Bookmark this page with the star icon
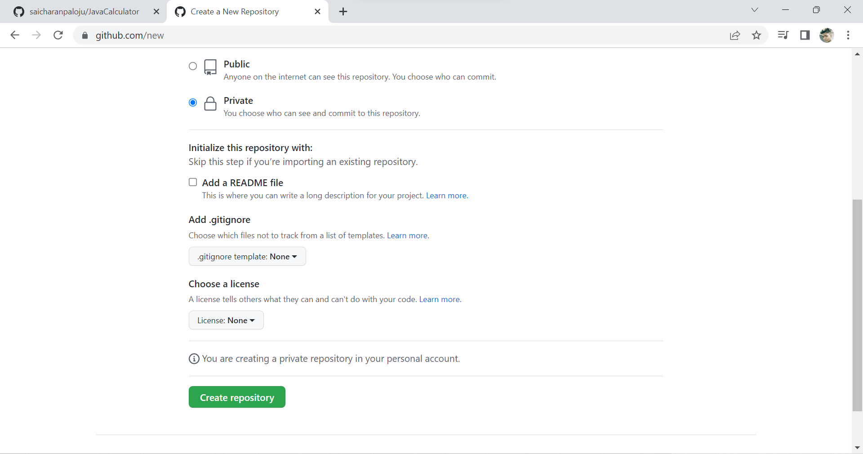This screenshot has width=863, height=454. [756, 35]
